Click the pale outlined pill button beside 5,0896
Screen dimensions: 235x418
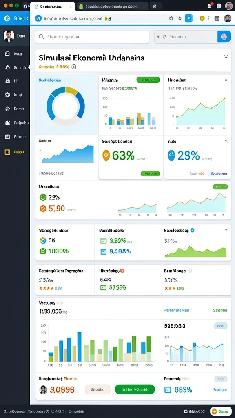(x=98, y=389)
